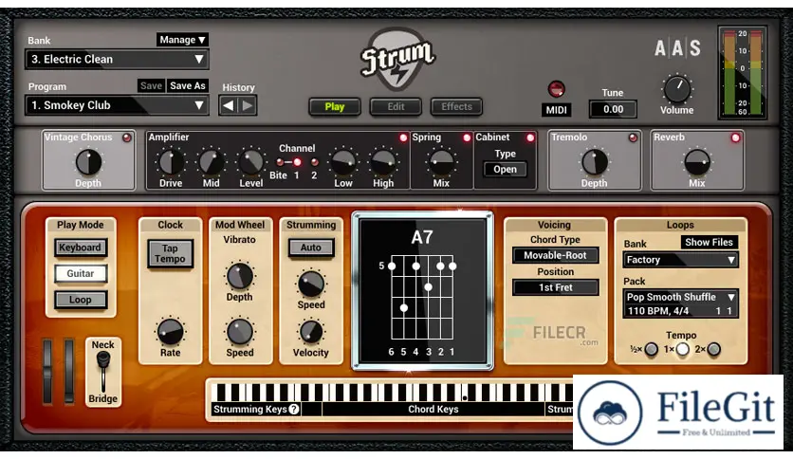Click the Reverb Mix knob
The image size is (793, 459).
(x=697, y=162)
